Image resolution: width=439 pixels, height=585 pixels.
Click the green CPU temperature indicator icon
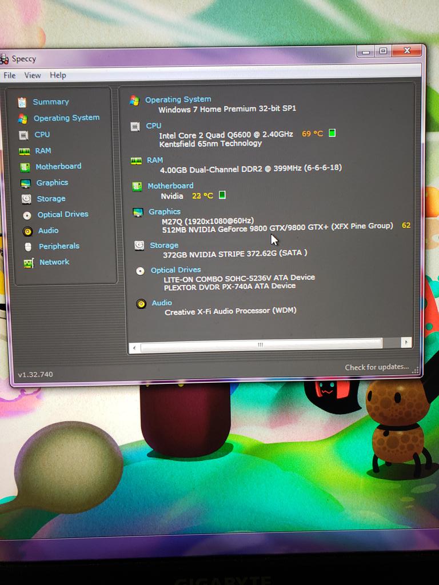tap(332, 133)
